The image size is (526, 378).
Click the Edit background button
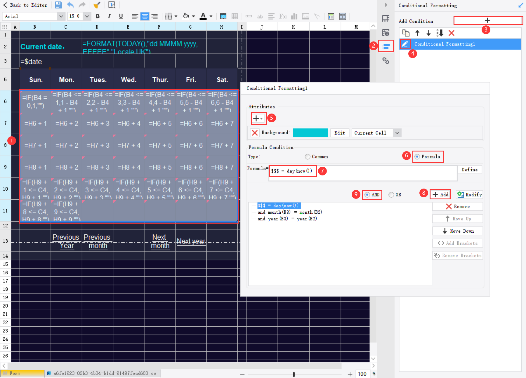(x=340, y=133)
